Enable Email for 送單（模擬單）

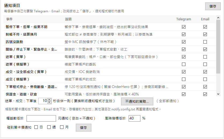[205, 64]
